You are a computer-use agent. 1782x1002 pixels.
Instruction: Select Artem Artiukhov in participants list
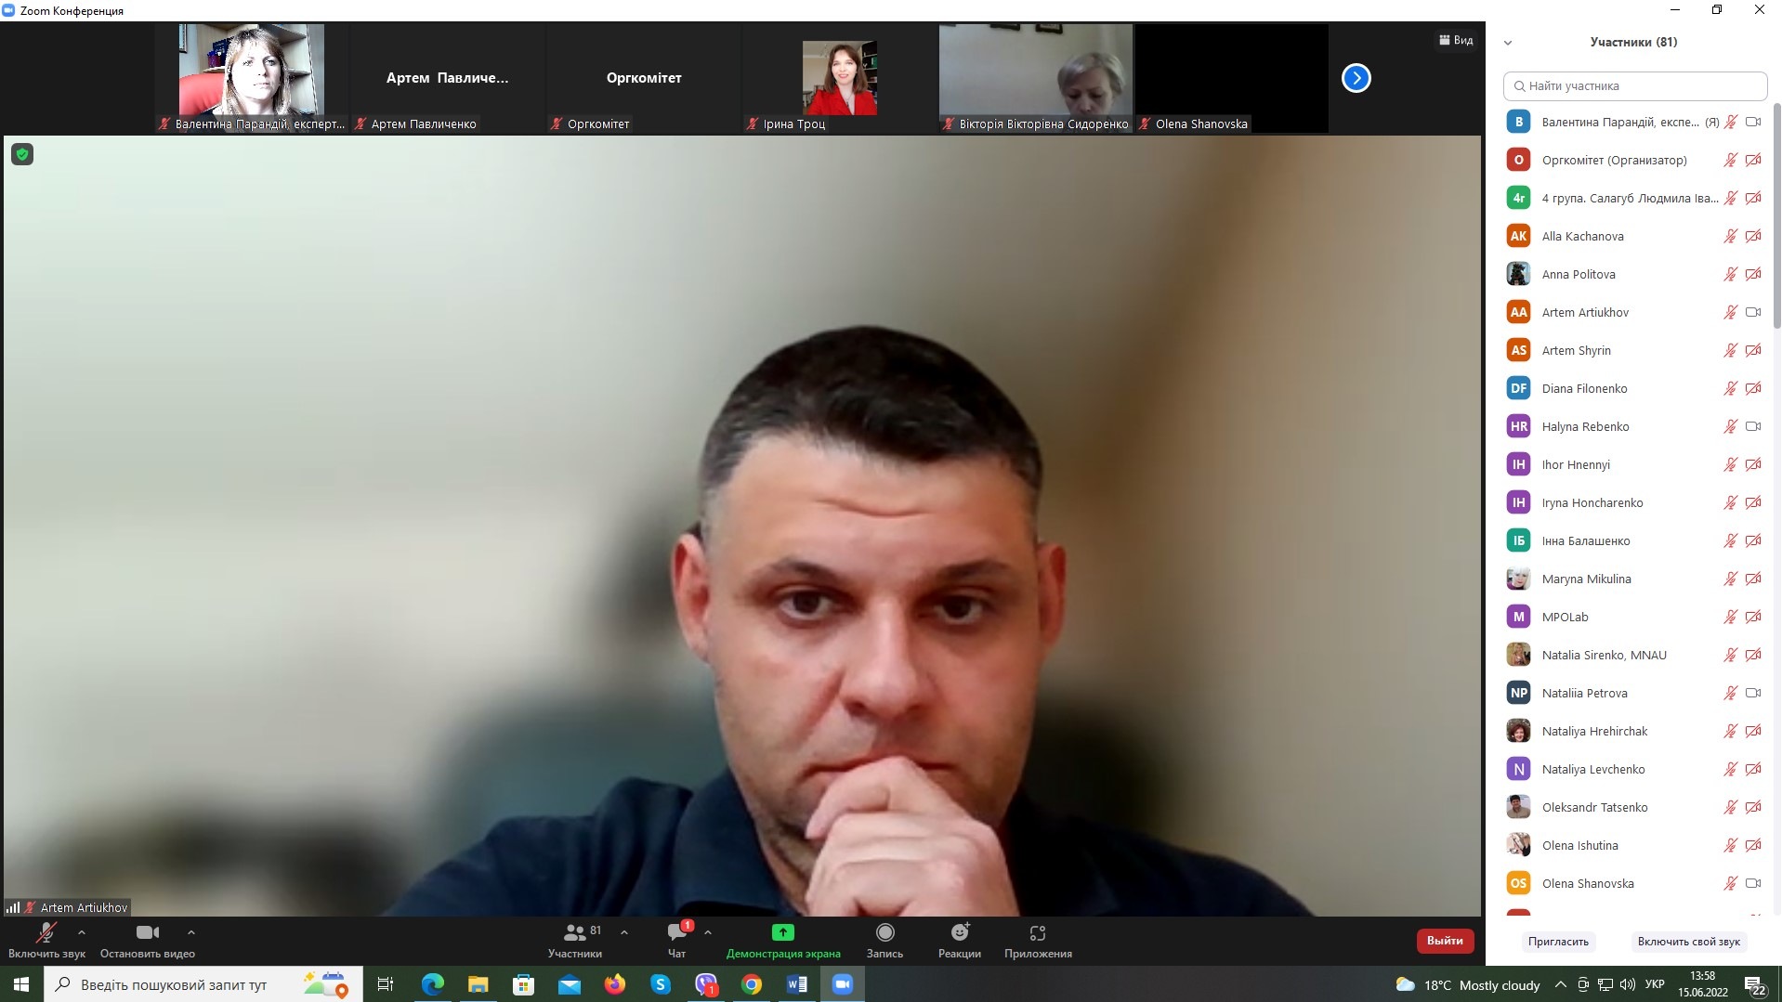coord(1585,313)
